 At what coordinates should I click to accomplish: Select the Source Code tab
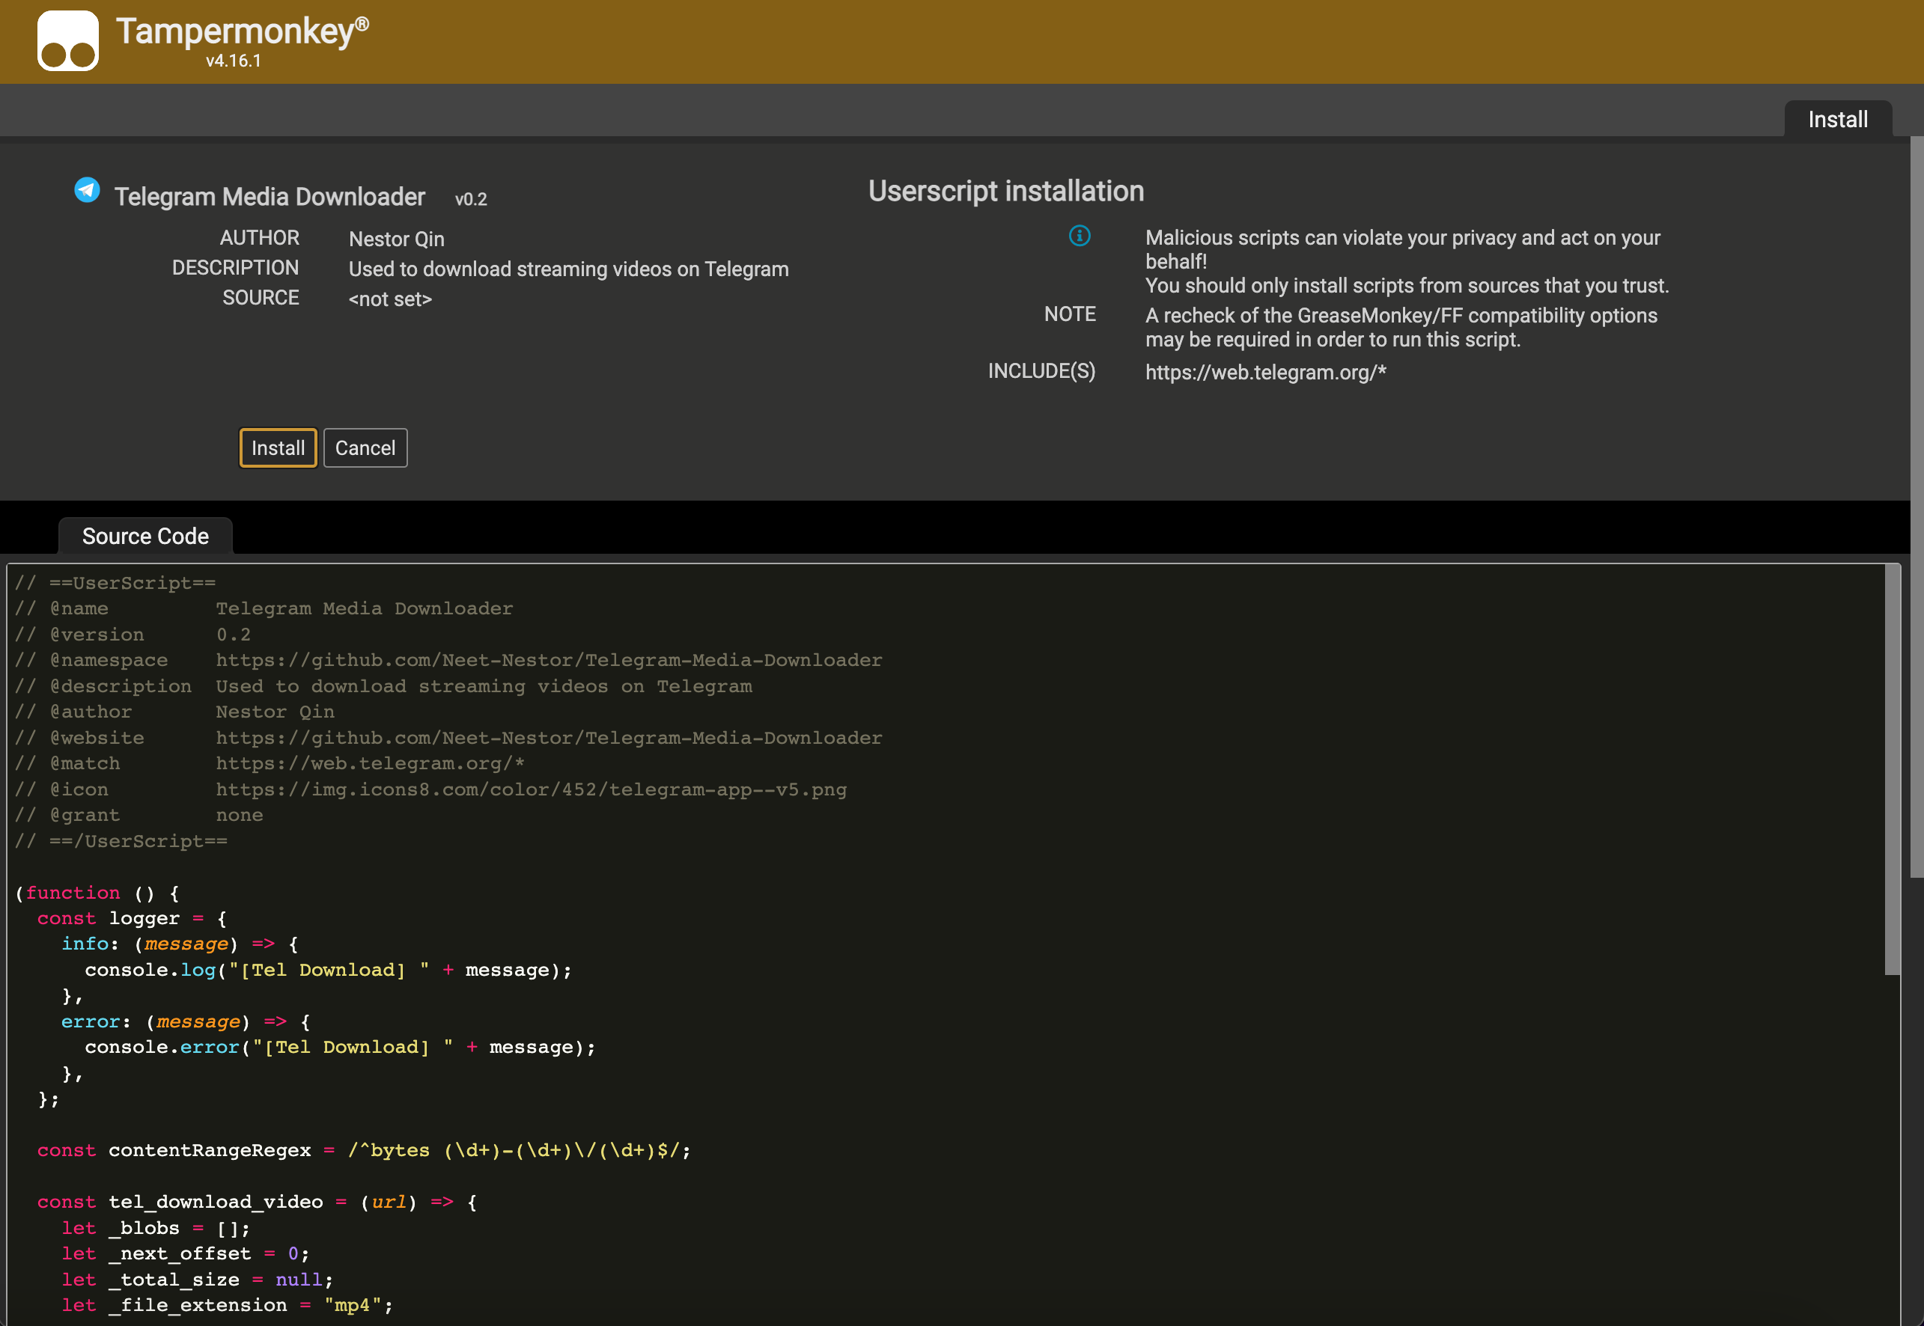tap(144, 535)
